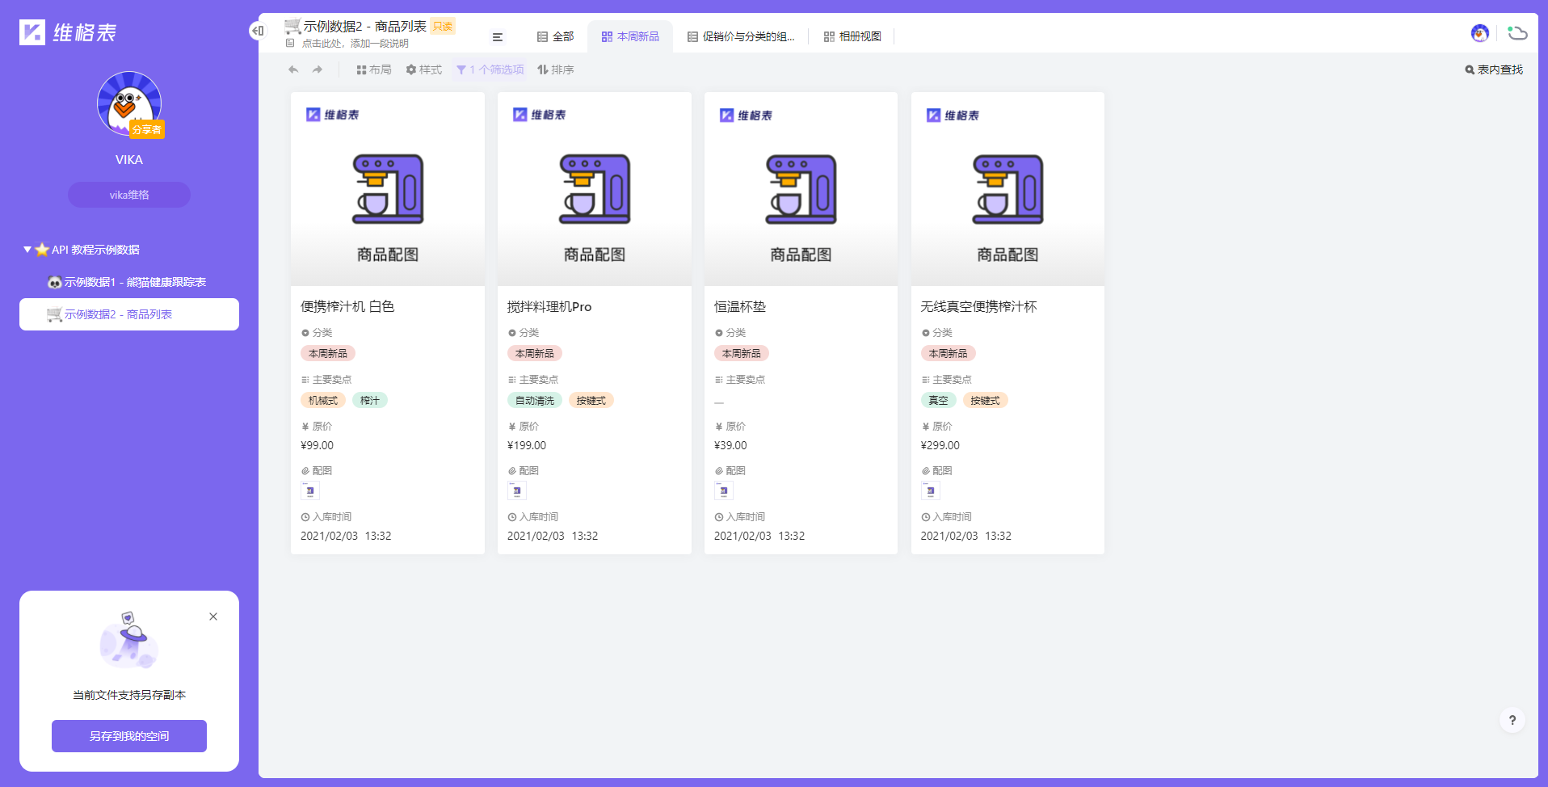Open the 1 个筛选项 filter

pos(490,69)
